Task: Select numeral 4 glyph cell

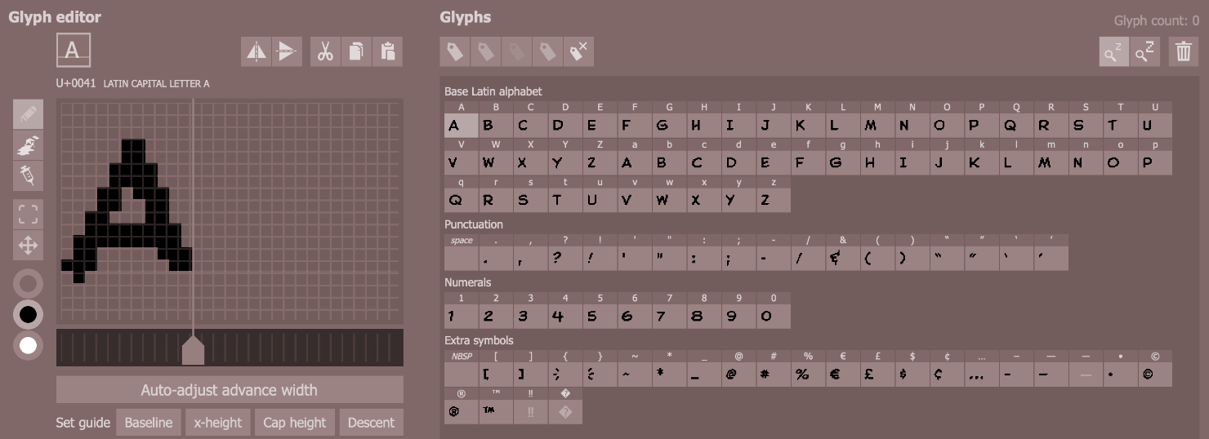Action: (x=565, y=310)
